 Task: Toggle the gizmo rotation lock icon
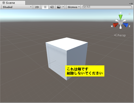click(129, 14)
